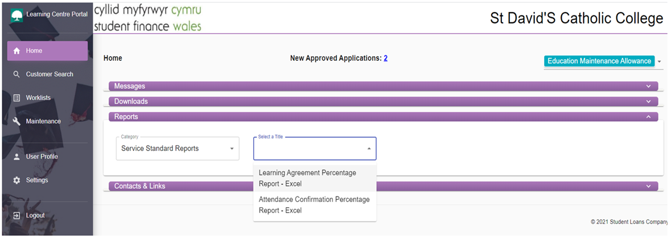Open the New Approved Applications count link
Image resolution: width=671 pixels, height=238 pixels.
point(385,58)
